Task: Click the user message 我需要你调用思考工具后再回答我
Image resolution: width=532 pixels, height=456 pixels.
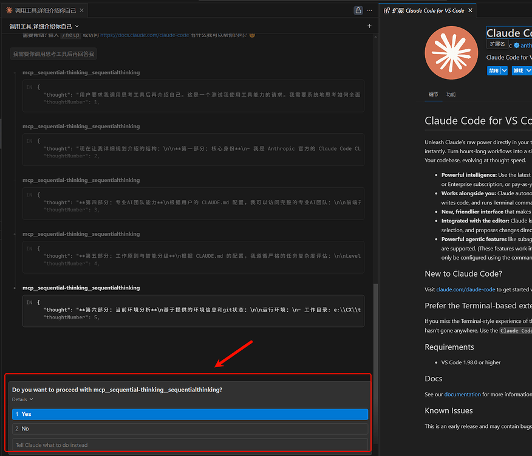Action: click(53, 54)
